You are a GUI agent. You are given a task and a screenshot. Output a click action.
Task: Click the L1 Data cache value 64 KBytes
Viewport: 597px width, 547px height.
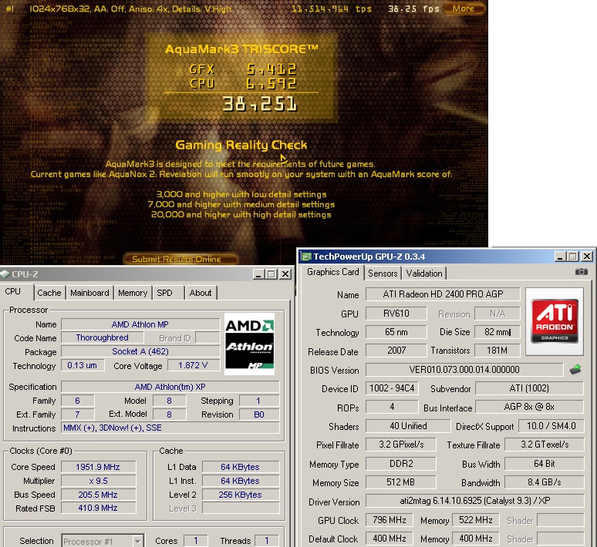pos(240,467)
